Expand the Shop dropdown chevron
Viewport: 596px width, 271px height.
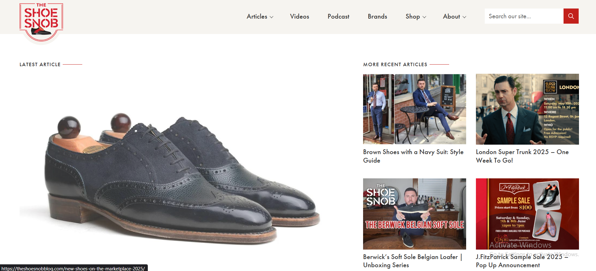coord(424,17)
